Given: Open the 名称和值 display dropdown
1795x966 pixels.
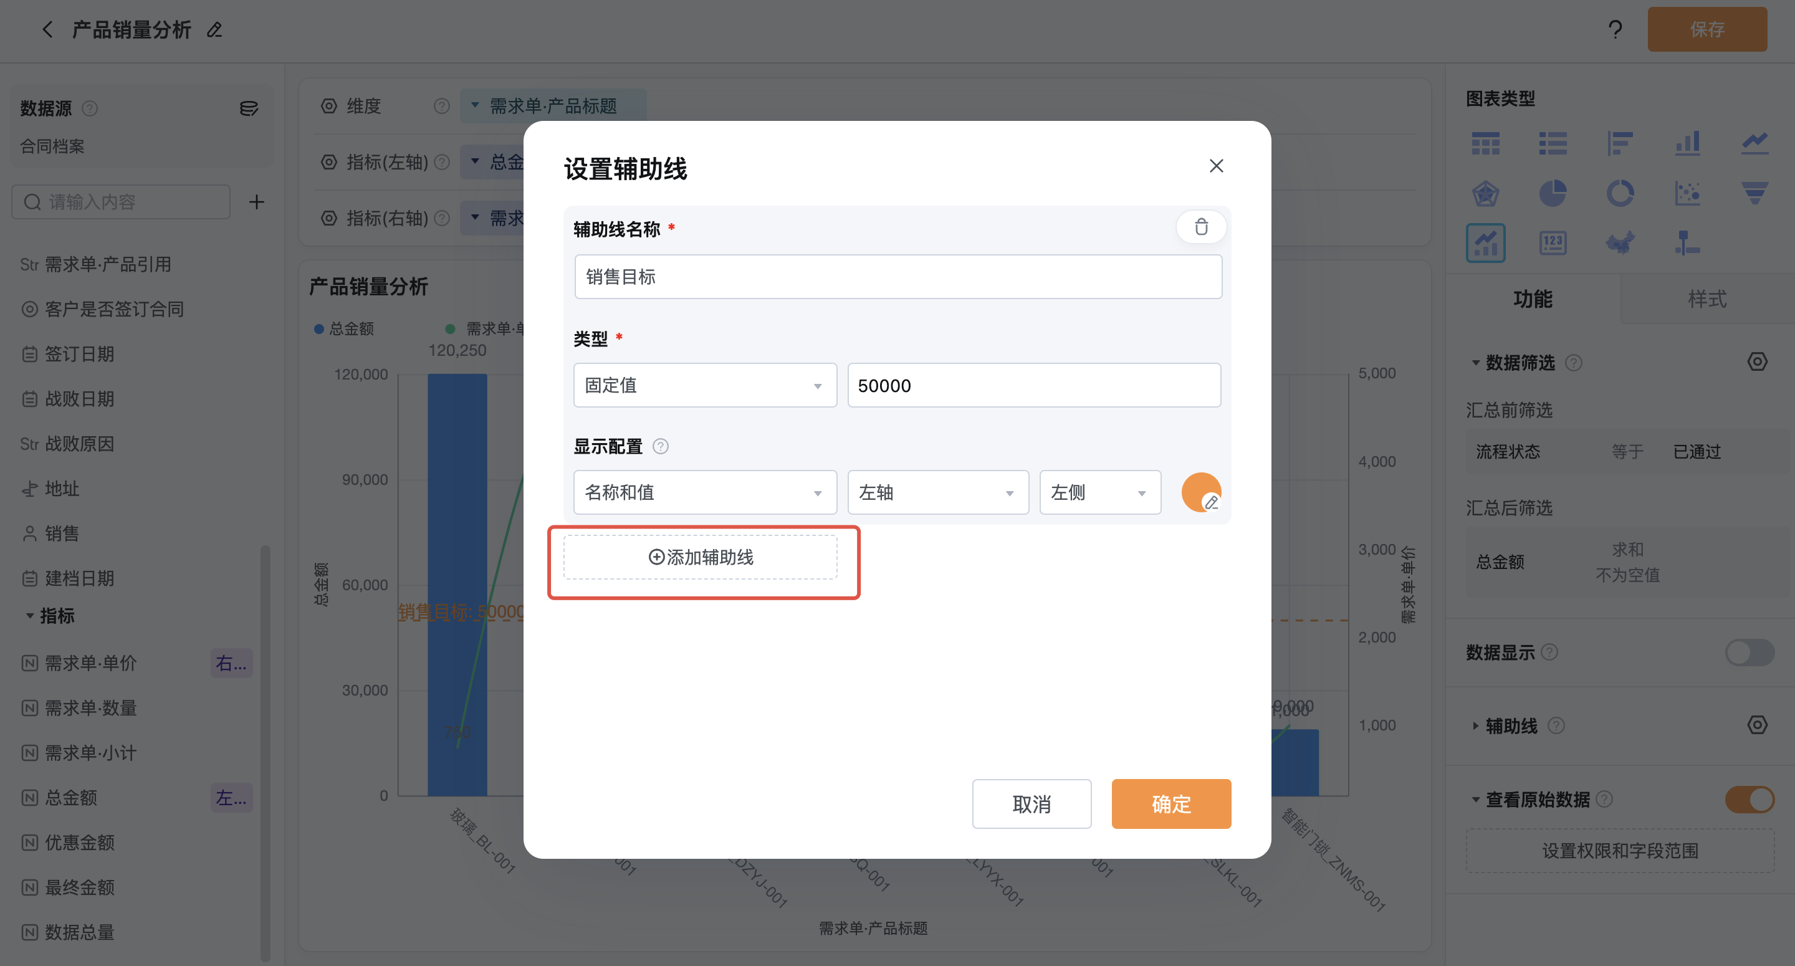Looking at the screenshot, I should (x=704, y=492).
